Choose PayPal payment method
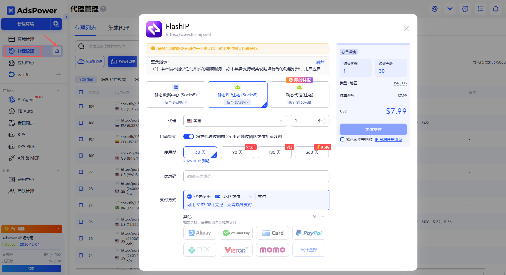The height and width of the screenshot is (275, 506). tap(309, 233)
